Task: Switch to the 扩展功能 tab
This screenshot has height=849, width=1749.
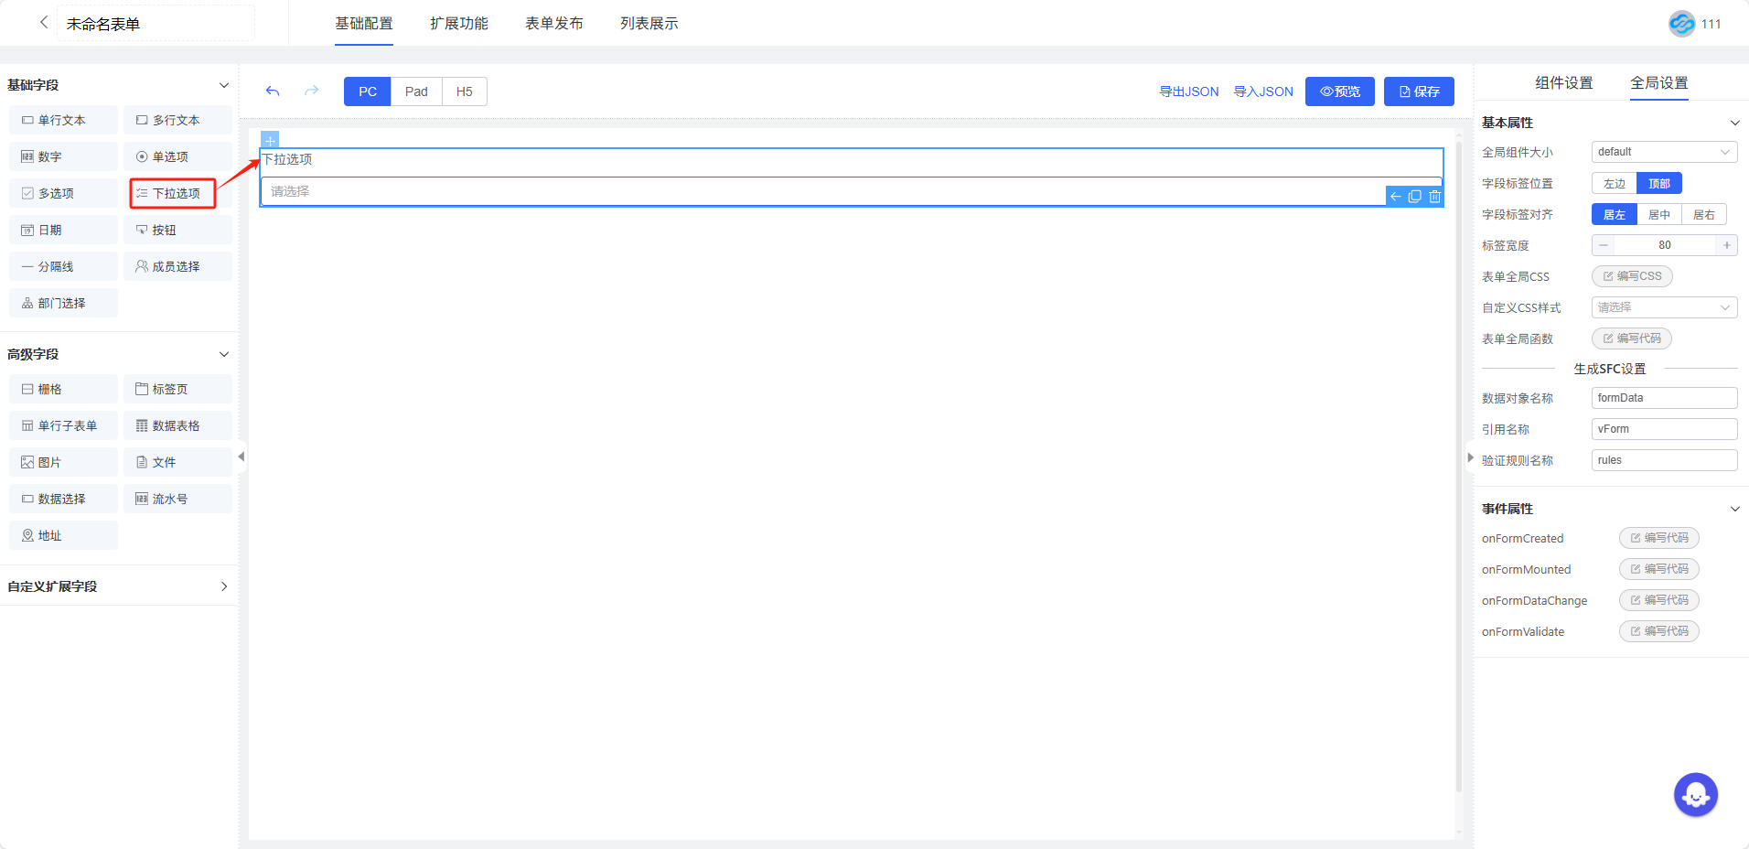Action: 458,24
